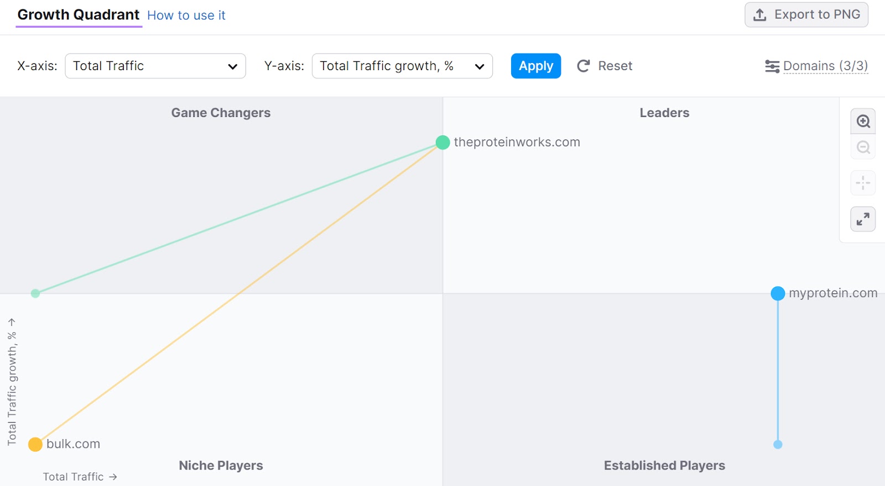Select the Growth Quadrant tab
Viewport: 885px width, 486px height.
pyautogui.click(x=79, y=15)
